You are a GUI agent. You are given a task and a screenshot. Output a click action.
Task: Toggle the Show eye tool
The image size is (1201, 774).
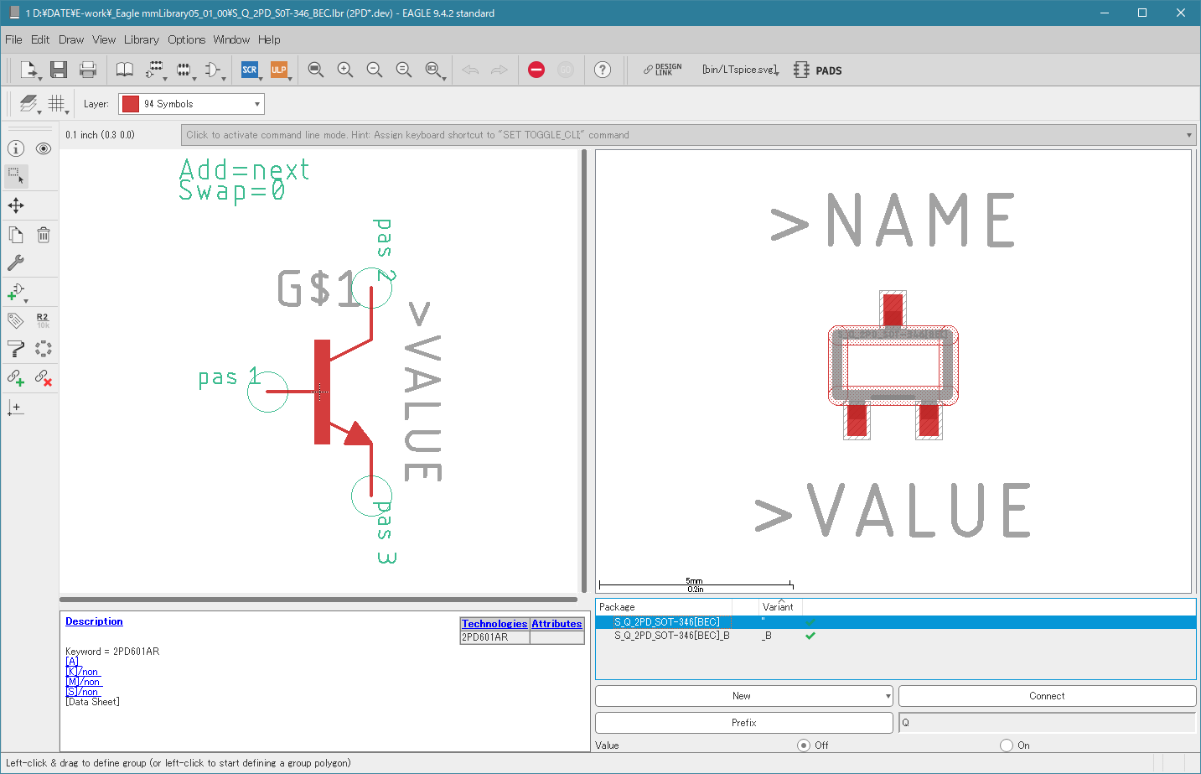point(44,148)
